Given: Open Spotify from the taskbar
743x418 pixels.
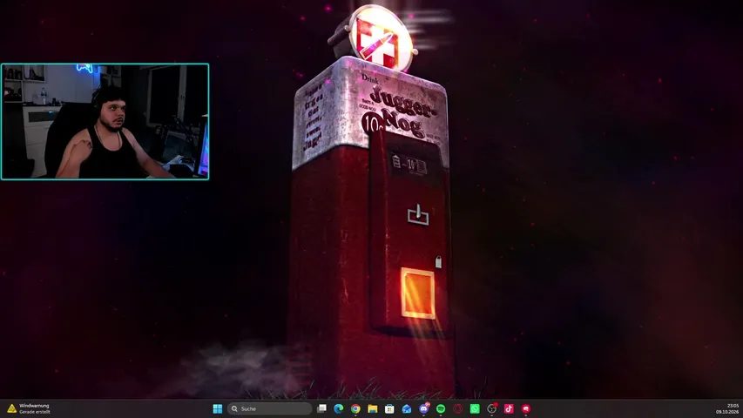Looking at the screenshot, I should [441, 408].
